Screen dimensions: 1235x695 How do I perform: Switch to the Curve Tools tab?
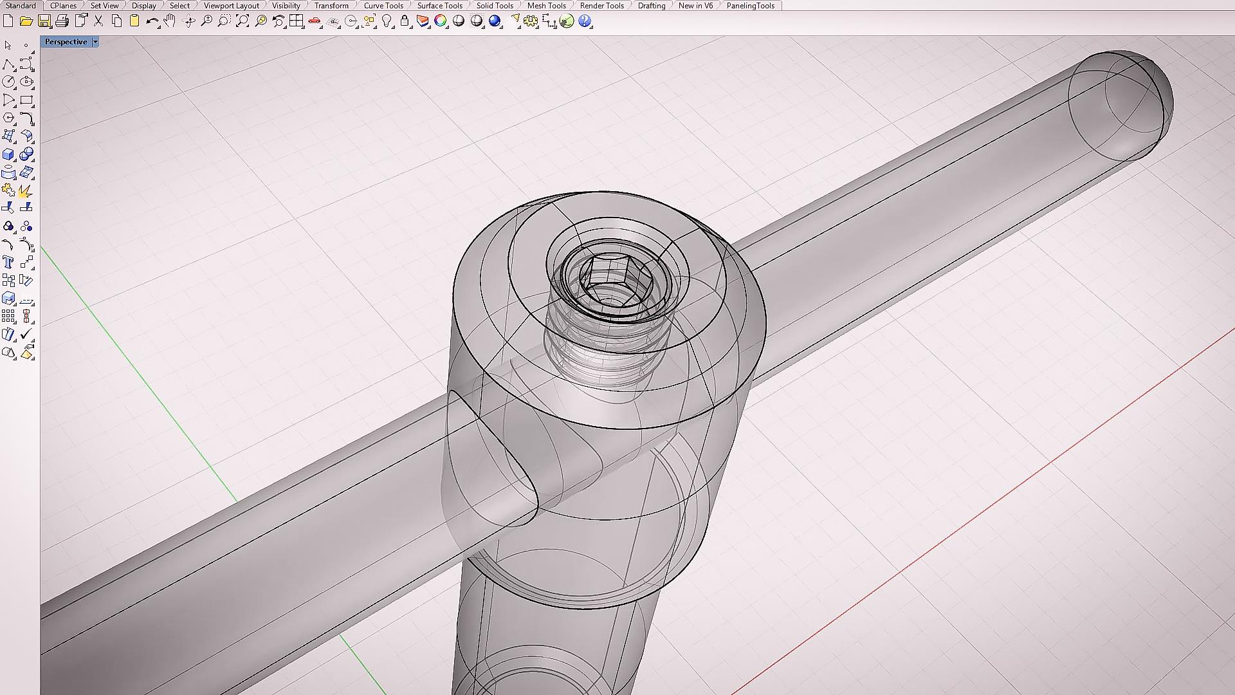click(x=383, y=6)
